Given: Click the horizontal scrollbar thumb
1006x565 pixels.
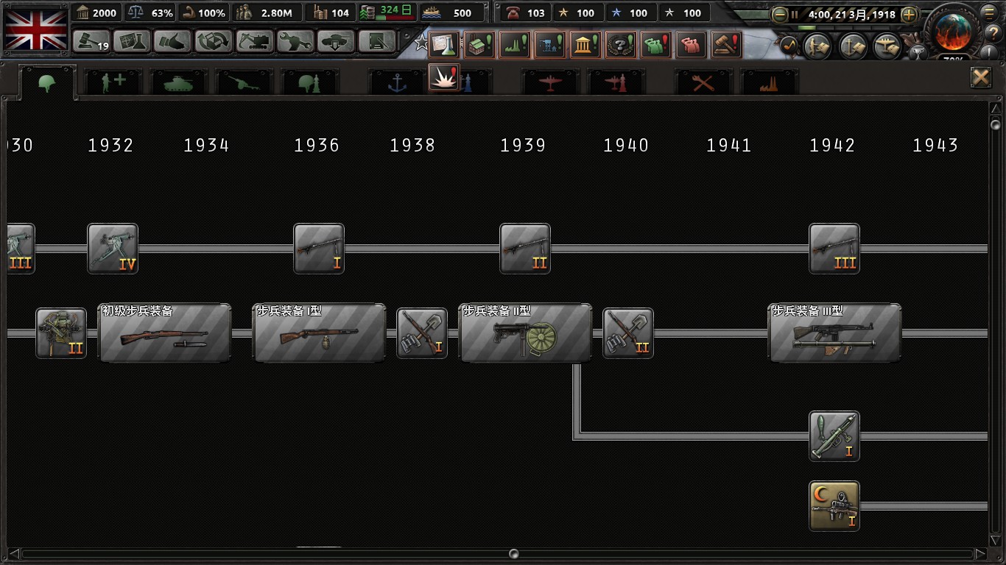Looking at the screenshot, I should pos(514,554).
